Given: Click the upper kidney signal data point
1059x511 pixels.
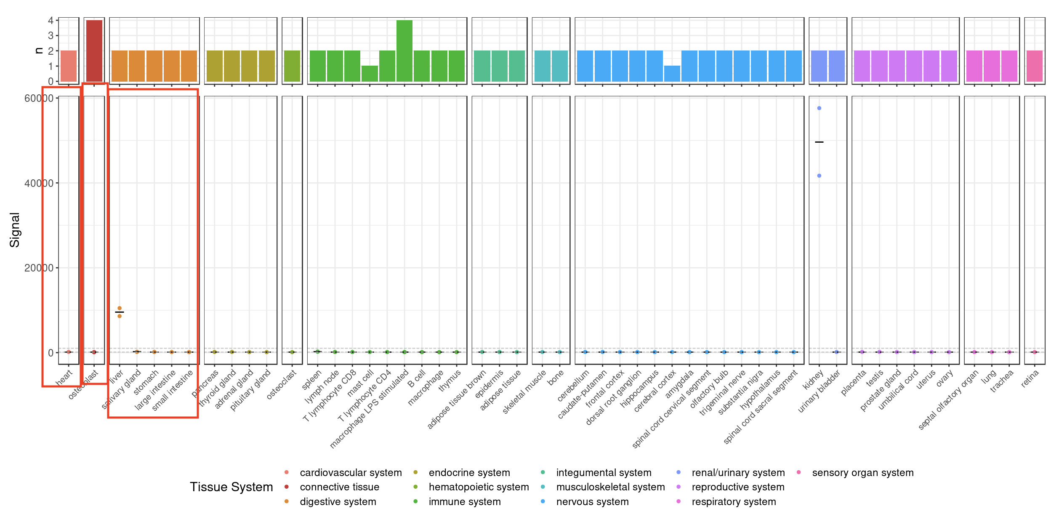Looking at the screenshot, I should 819,108.
